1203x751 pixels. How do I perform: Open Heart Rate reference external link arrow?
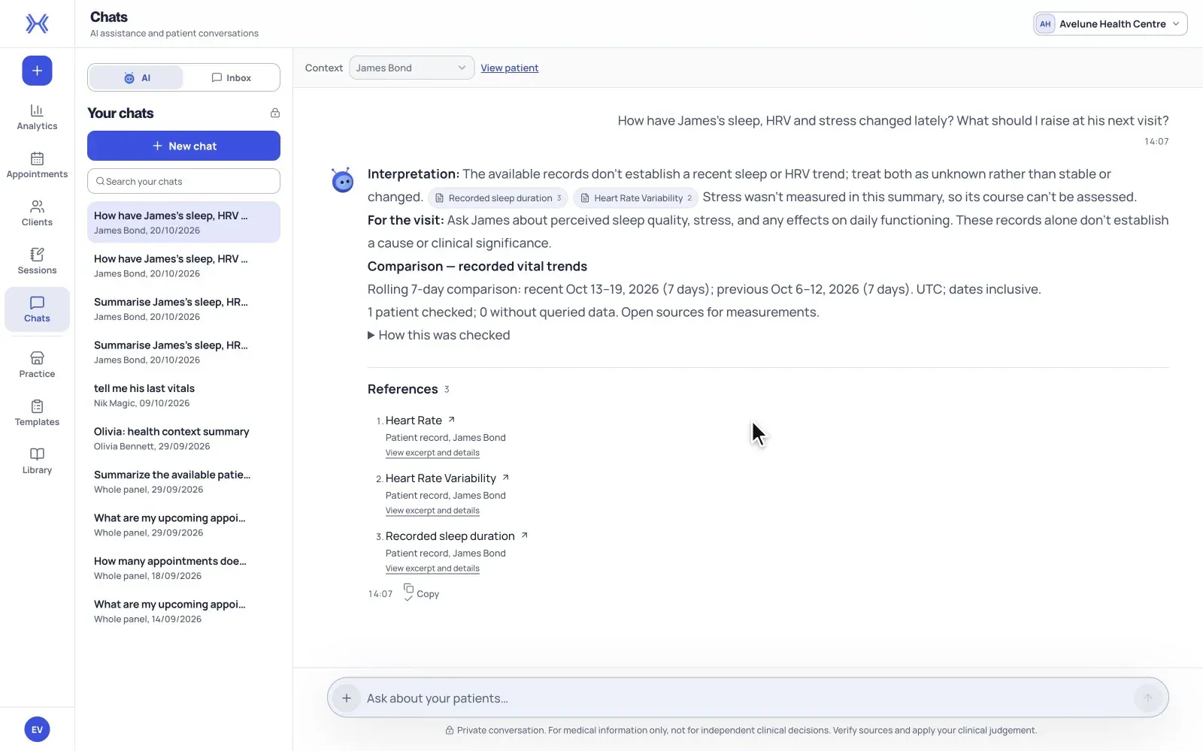(x=451, y=420)
